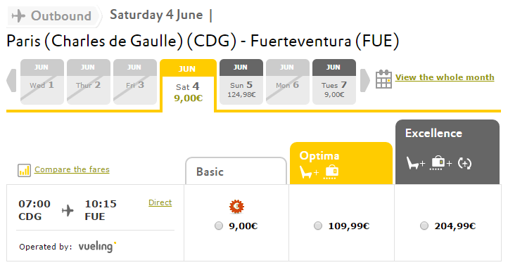
Task: Click the flexible change icon in Excellence header
Action: [464, 163]
